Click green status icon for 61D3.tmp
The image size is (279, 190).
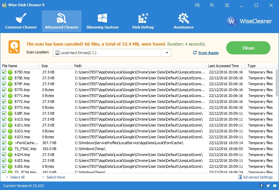click(x=10, y=137)
